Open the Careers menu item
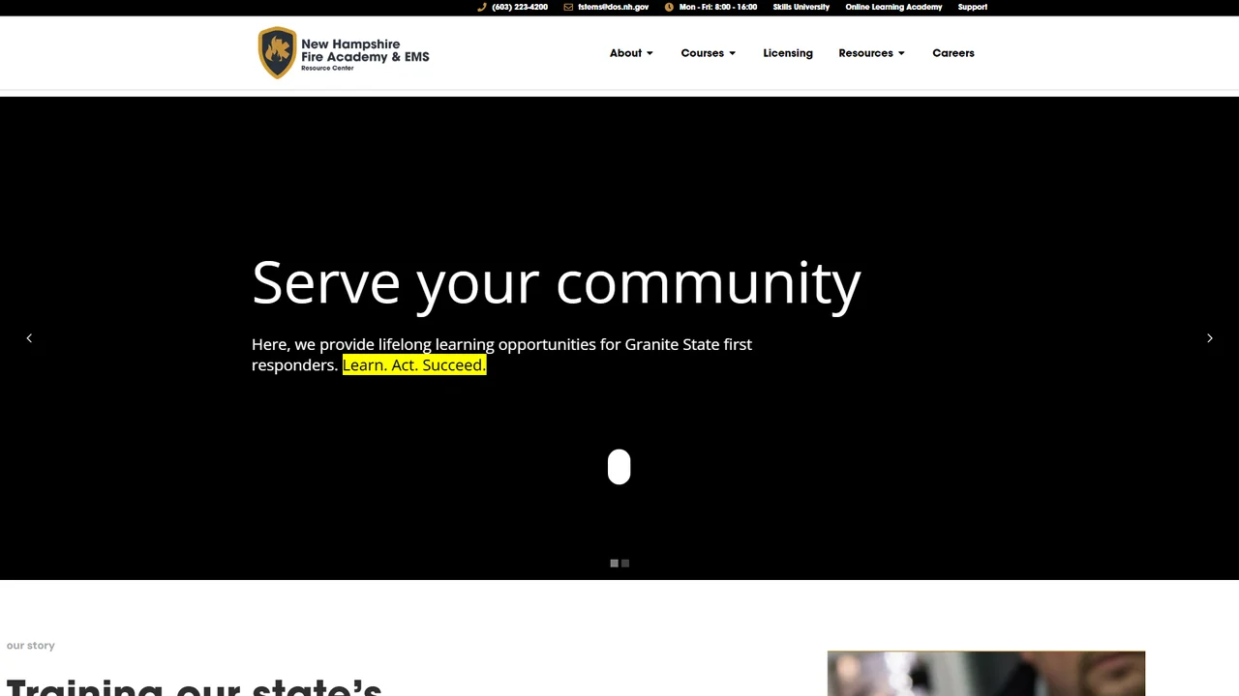 953,53
